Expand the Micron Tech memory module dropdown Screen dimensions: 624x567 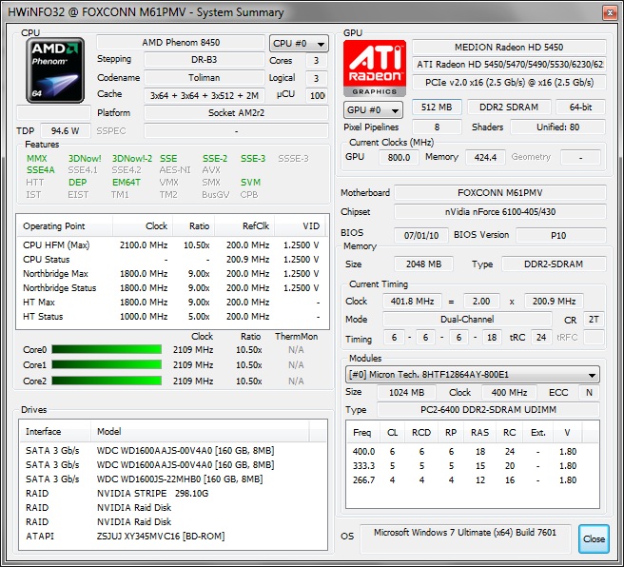[x=473, y=375]
